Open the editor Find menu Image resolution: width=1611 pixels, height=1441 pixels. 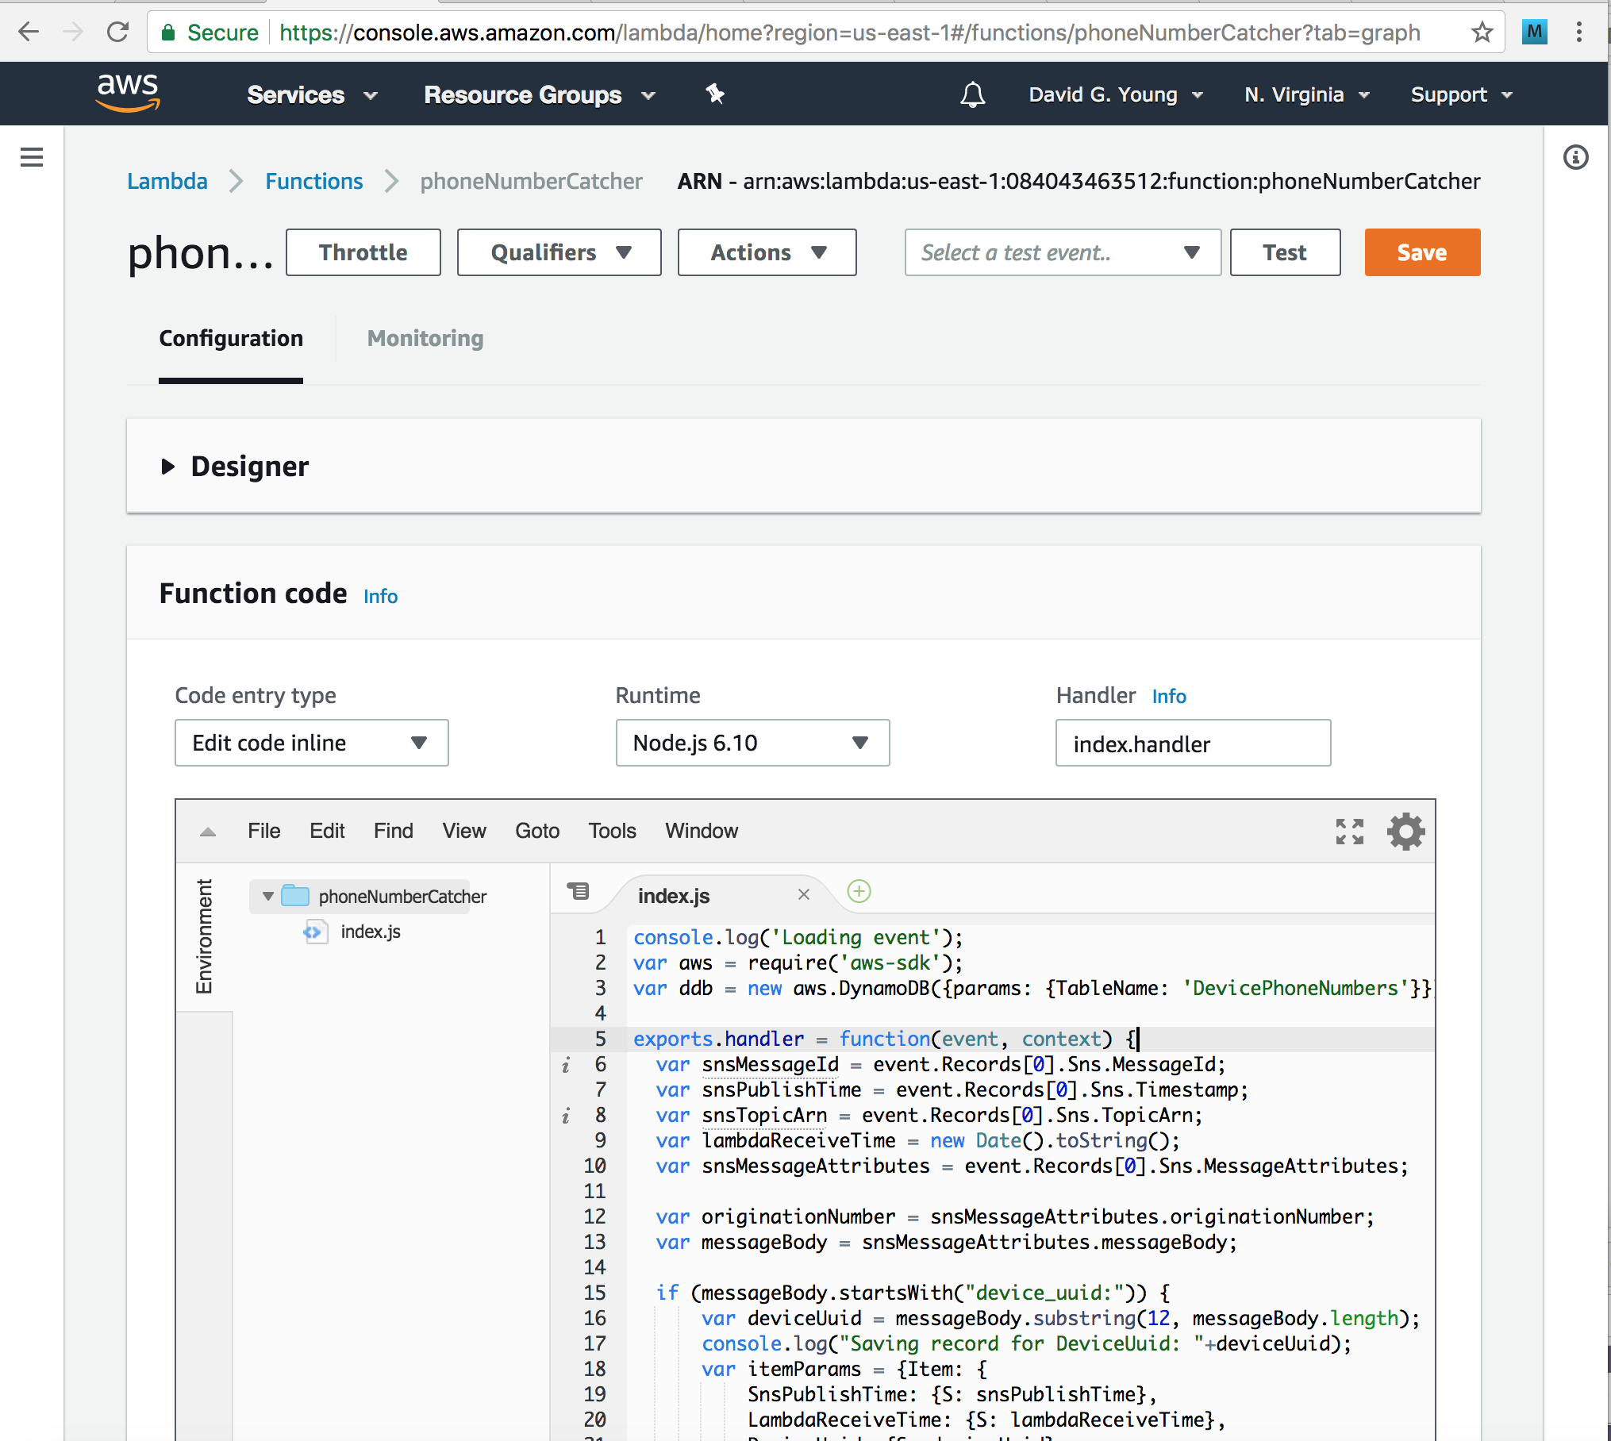(x=394, y=831)
